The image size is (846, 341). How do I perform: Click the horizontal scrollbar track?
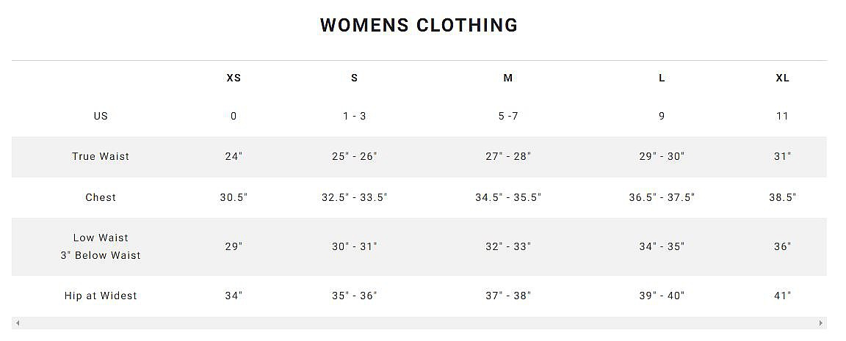419,323
